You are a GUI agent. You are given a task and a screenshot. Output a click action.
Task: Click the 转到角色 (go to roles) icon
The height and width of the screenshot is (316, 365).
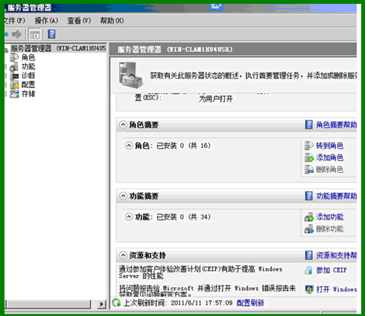coord(309,145)
